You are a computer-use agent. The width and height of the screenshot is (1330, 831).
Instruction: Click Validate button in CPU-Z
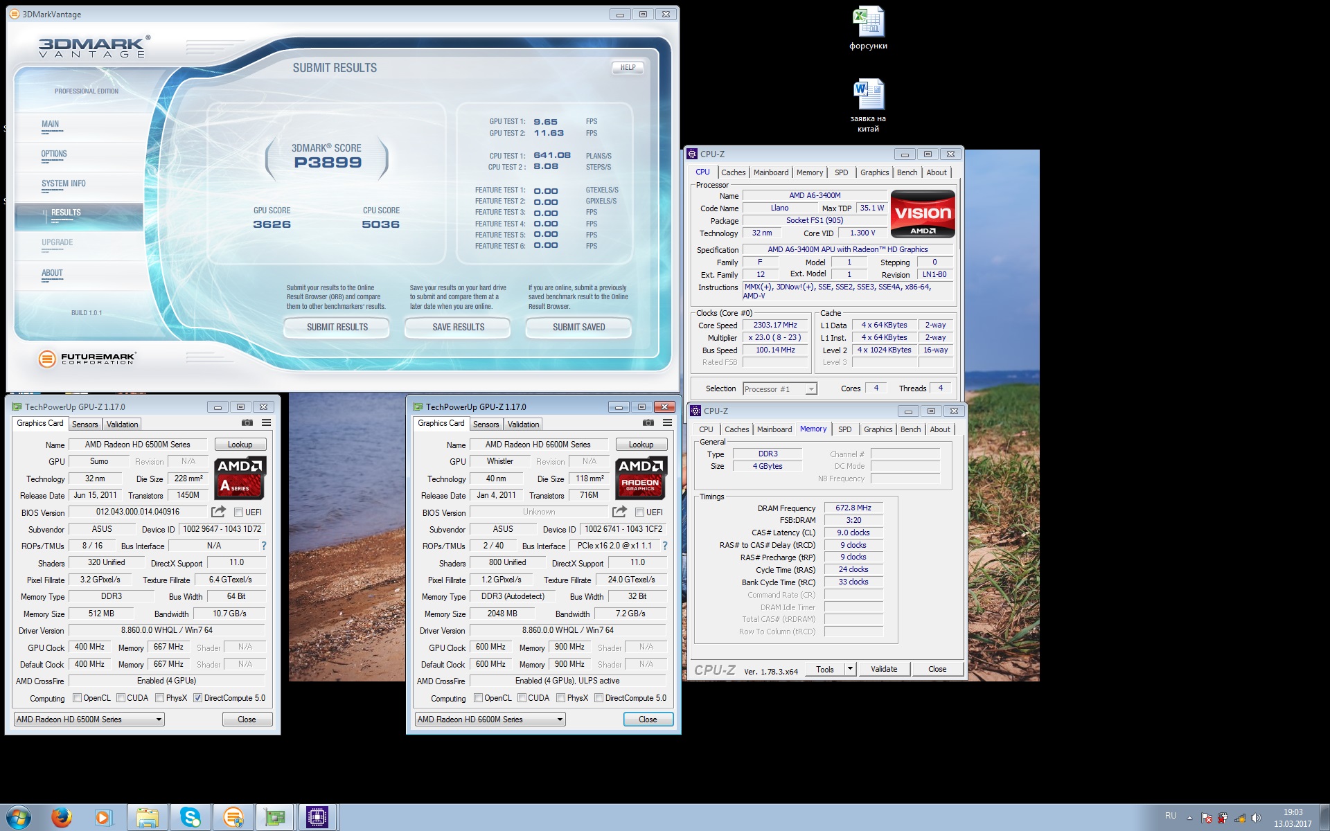tap(884, 669)
